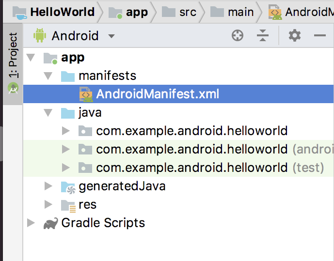This screenshot has height=261, width=334.
Task: Collapse the app module node
Action: click(31, 58)
